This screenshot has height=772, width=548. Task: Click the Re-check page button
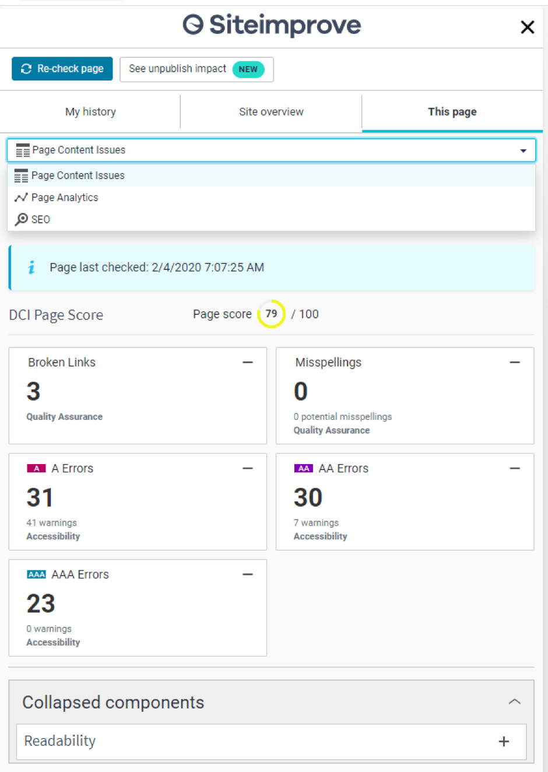[x=62, y=69]
